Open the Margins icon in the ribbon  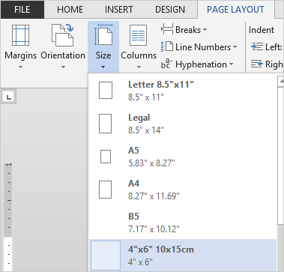tap(20, 35)
